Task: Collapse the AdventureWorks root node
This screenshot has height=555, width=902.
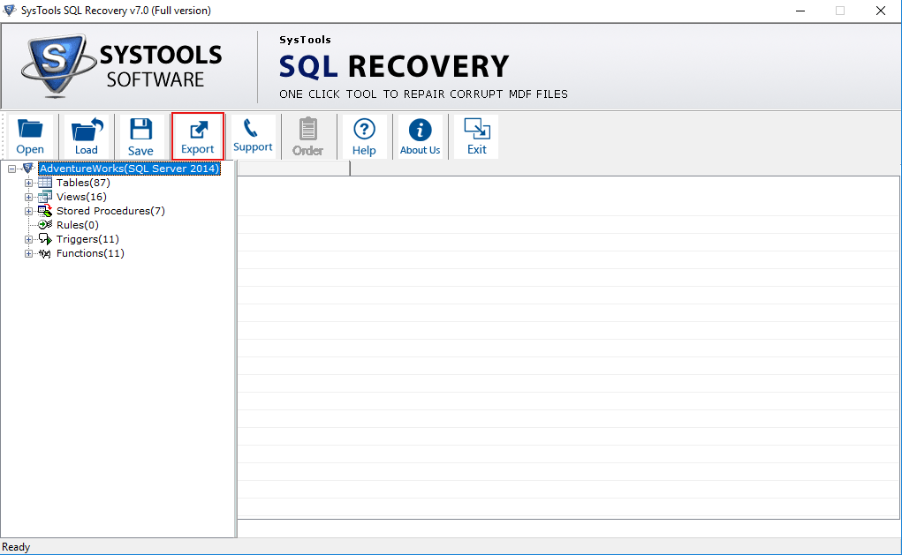Action: tap(11, 169)
